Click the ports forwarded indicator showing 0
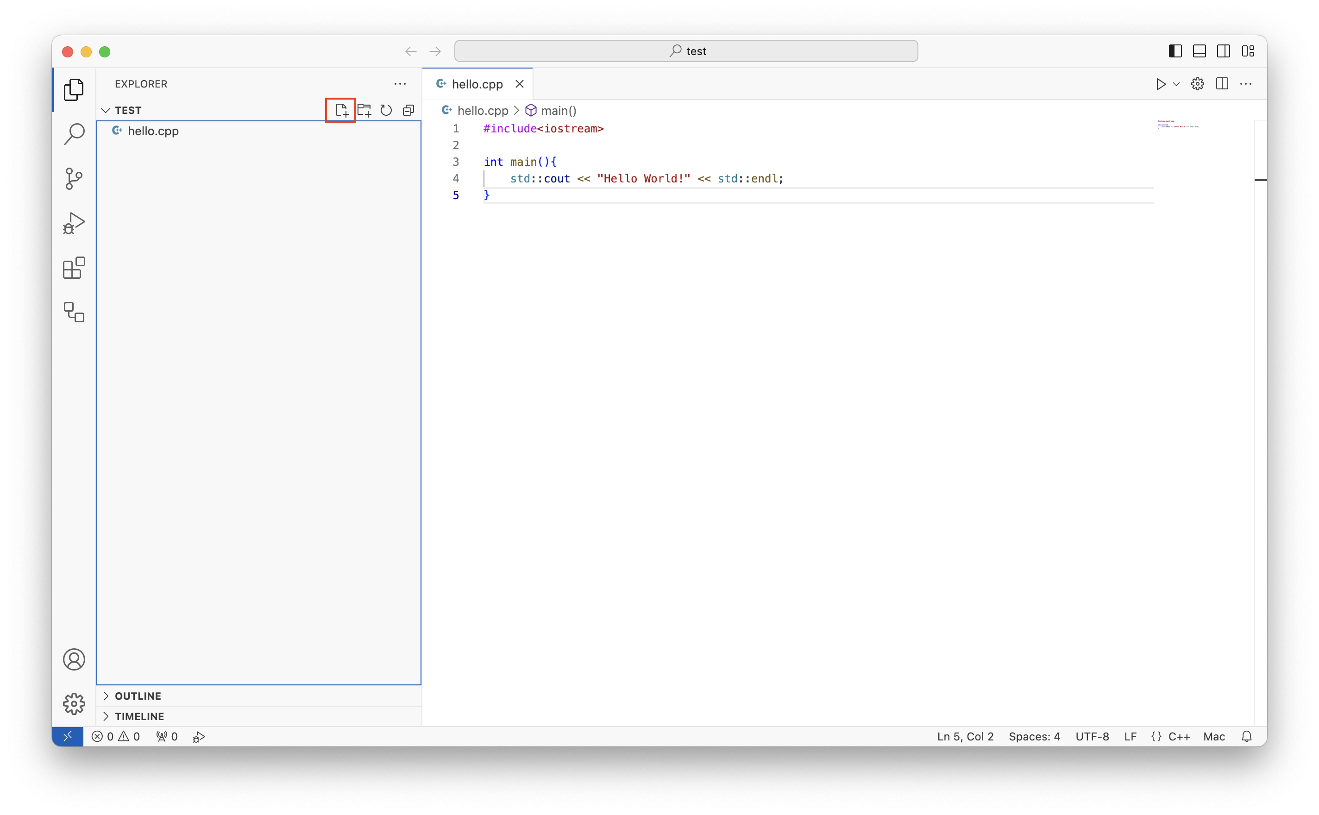The height and width of the screenshot is (815, 1319). (x=167, y=736)
